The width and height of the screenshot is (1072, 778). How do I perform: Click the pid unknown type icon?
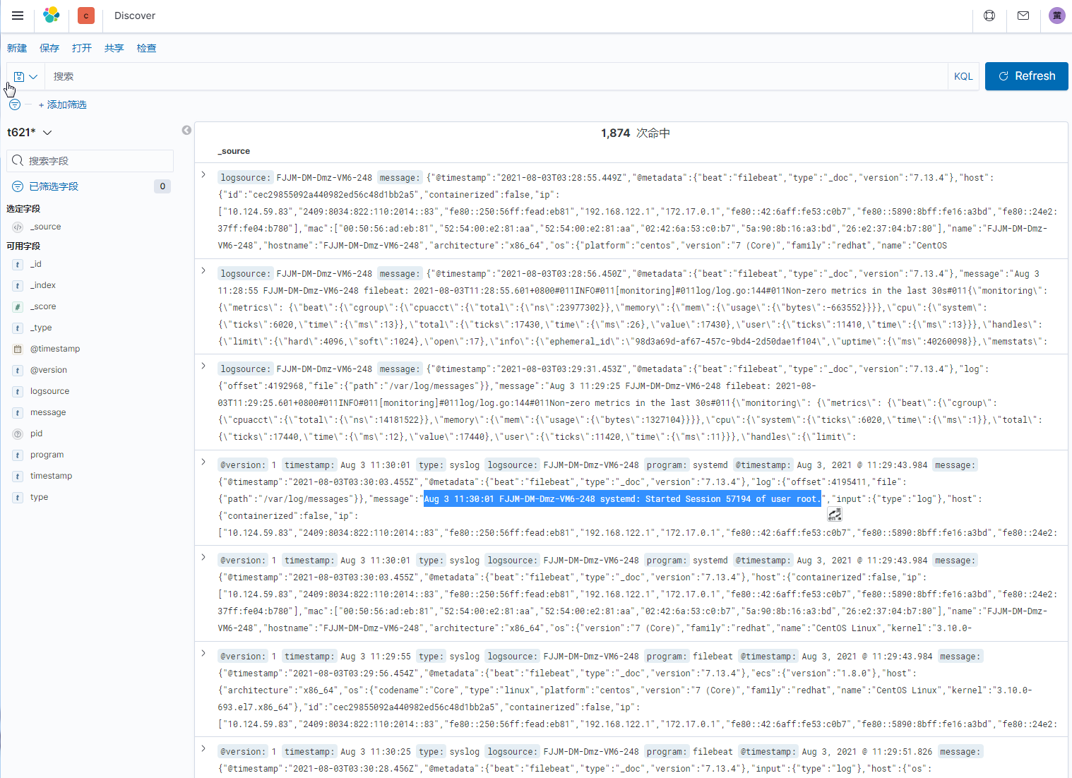18,434
